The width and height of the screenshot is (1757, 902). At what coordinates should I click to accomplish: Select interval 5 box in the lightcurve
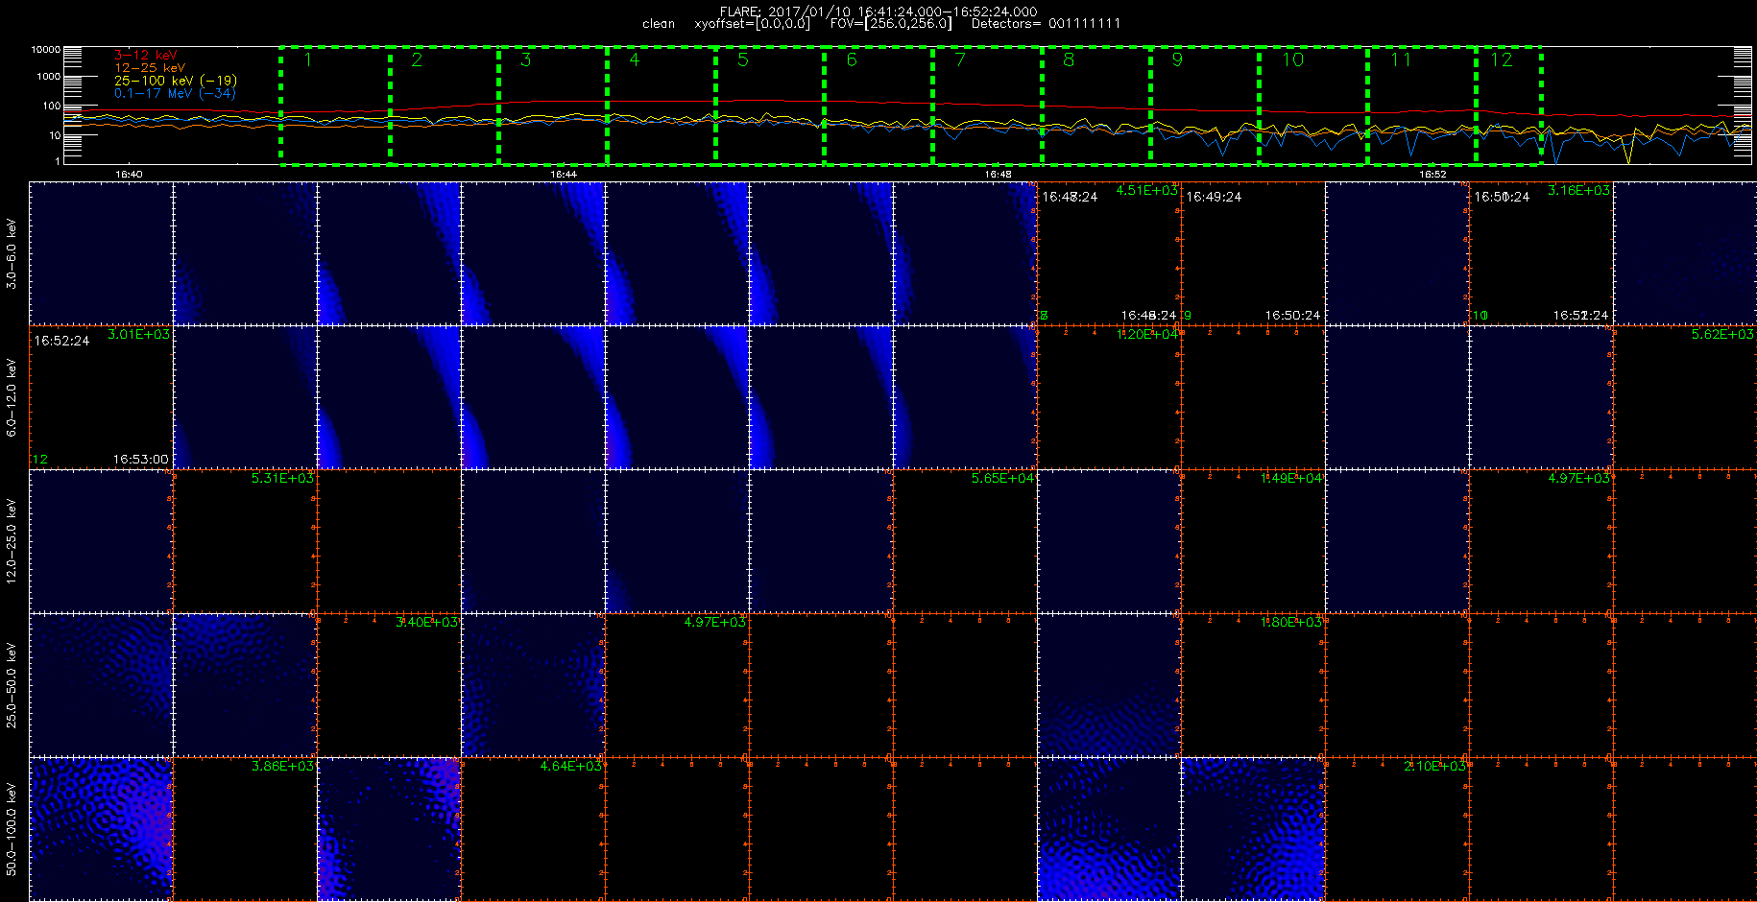point(770,106)
